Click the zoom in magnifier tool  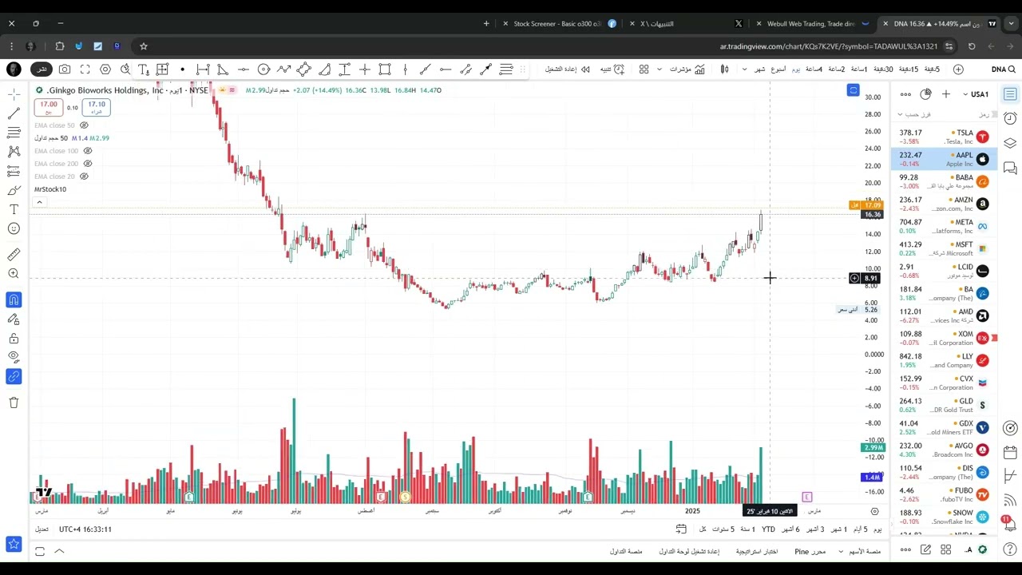tap(14, 274)
